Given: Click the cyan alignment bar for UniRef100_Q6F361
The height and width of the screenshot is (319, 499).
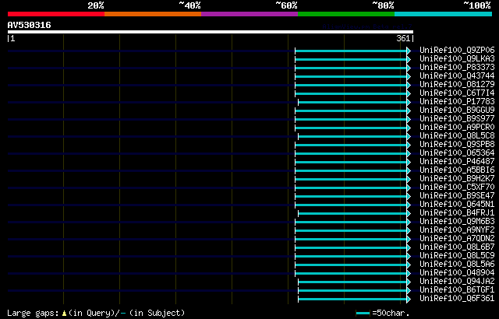Looking at the screenshot, I should coord(352,300).
